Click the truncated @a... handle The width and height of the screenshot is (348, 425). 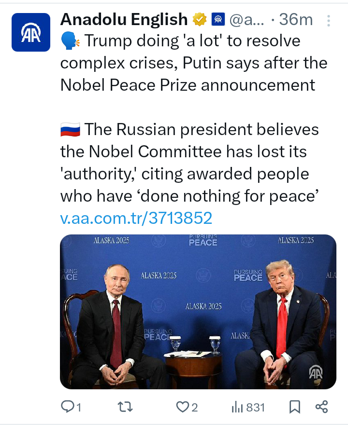tap(247, 20)
